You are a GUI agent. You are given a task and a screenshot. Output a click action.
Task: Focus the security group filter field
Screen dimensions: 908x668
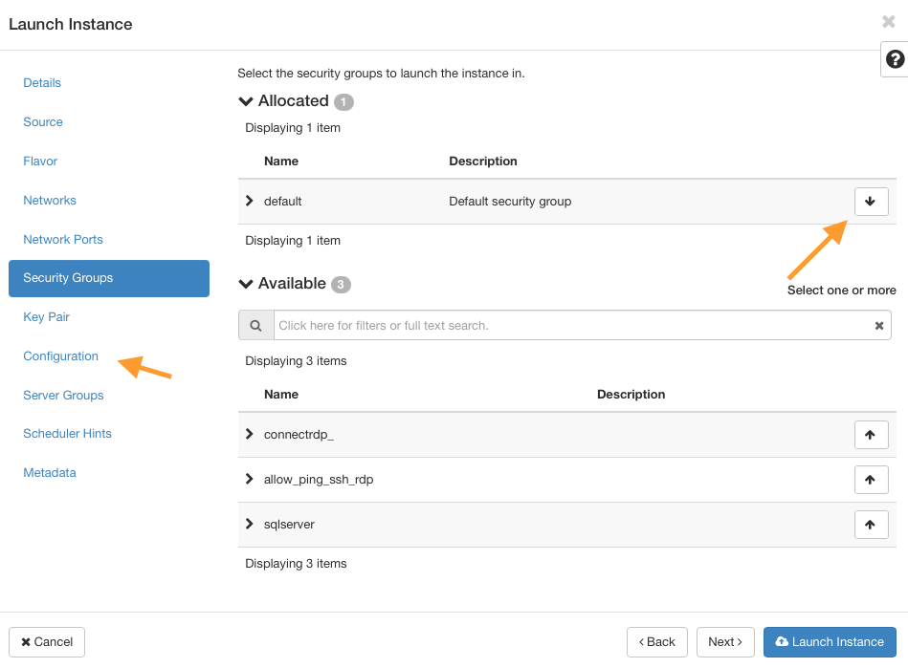coord(574,326)
